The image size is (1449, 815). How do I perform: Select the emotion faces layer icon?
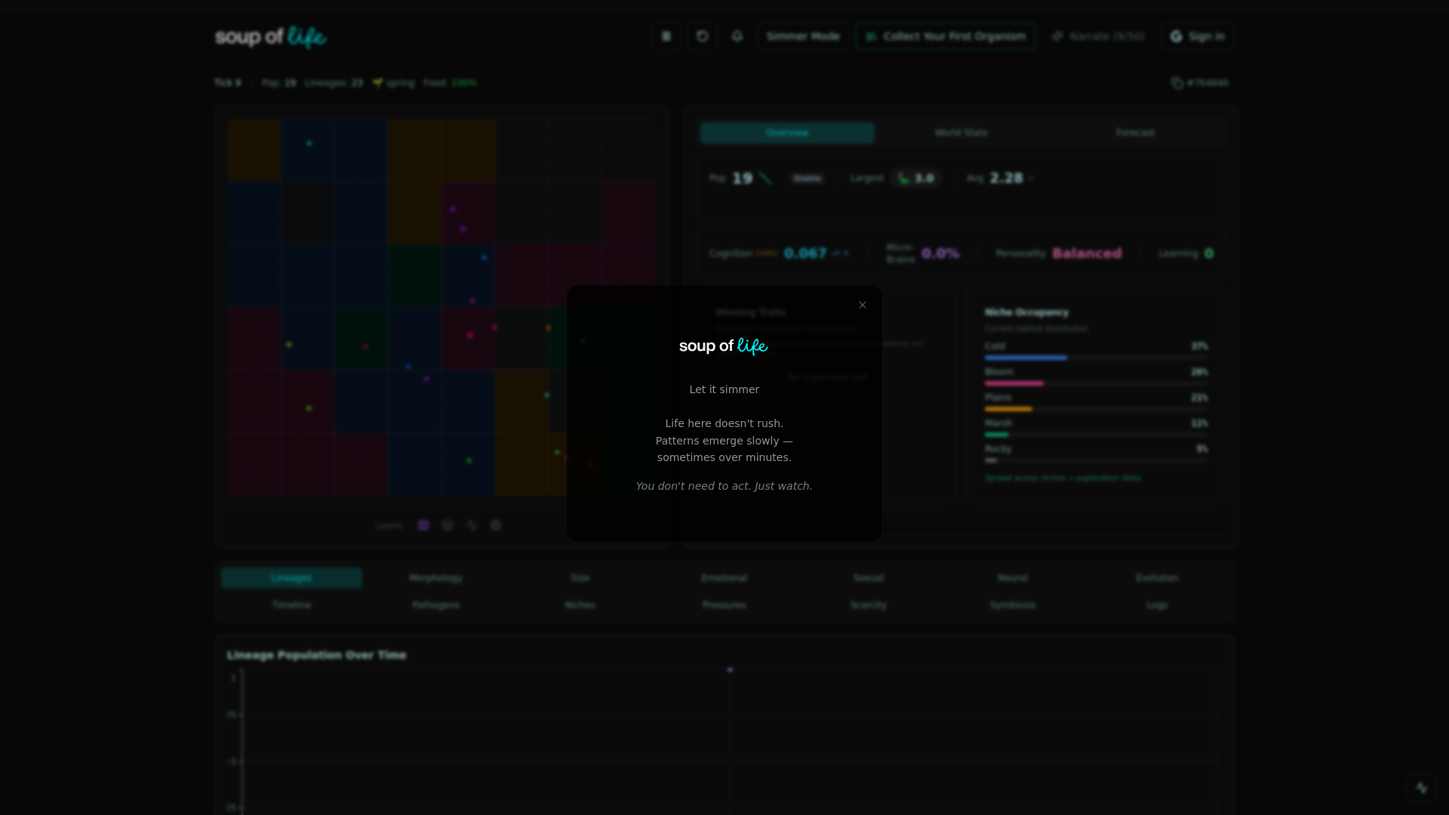click(447, 524)
